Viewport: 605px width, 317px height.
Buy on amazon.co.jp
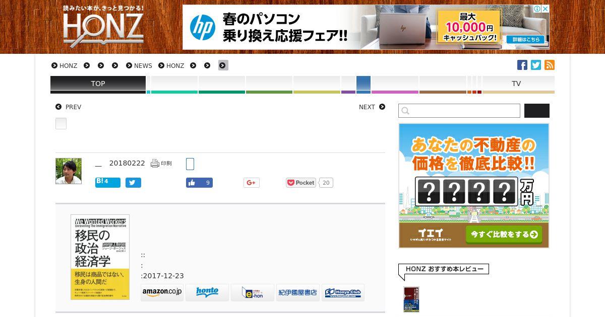[162, 292]
